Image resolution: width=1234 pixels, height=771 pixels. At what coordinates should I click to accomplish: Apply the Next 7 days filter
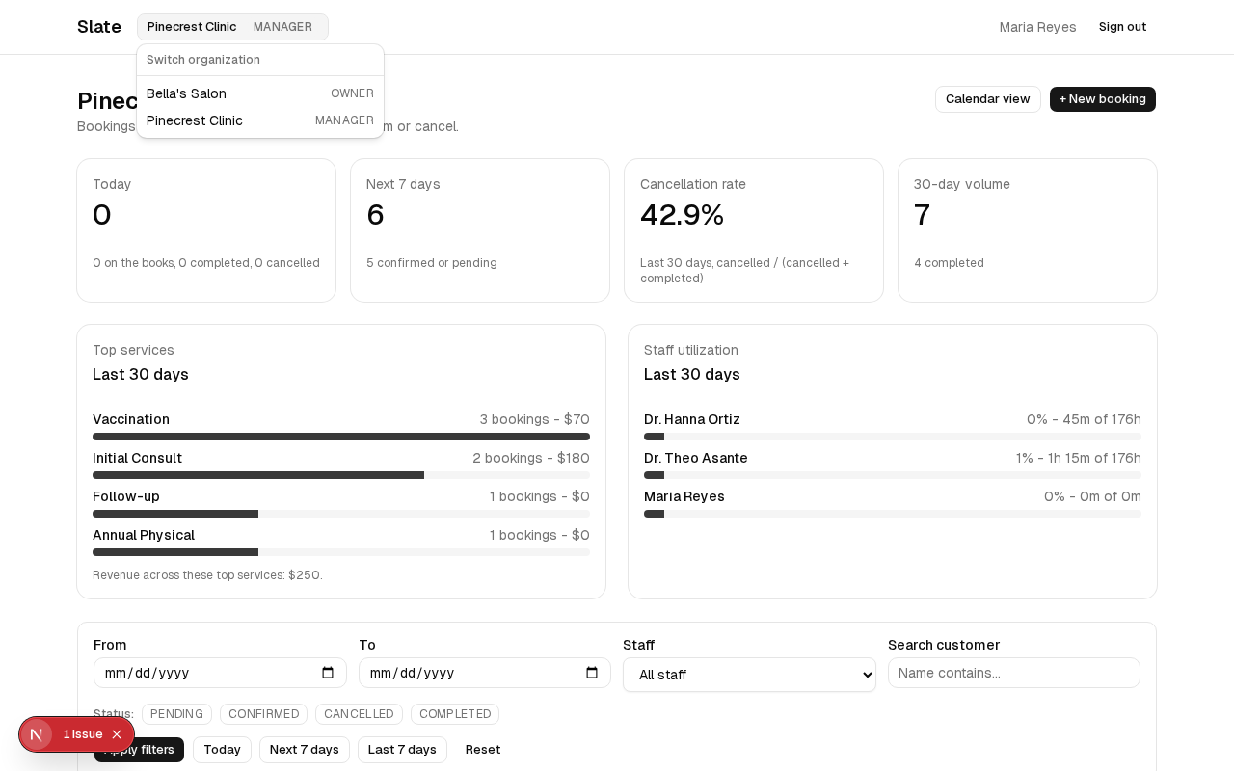pyautogui.click(x=305, y=750)
